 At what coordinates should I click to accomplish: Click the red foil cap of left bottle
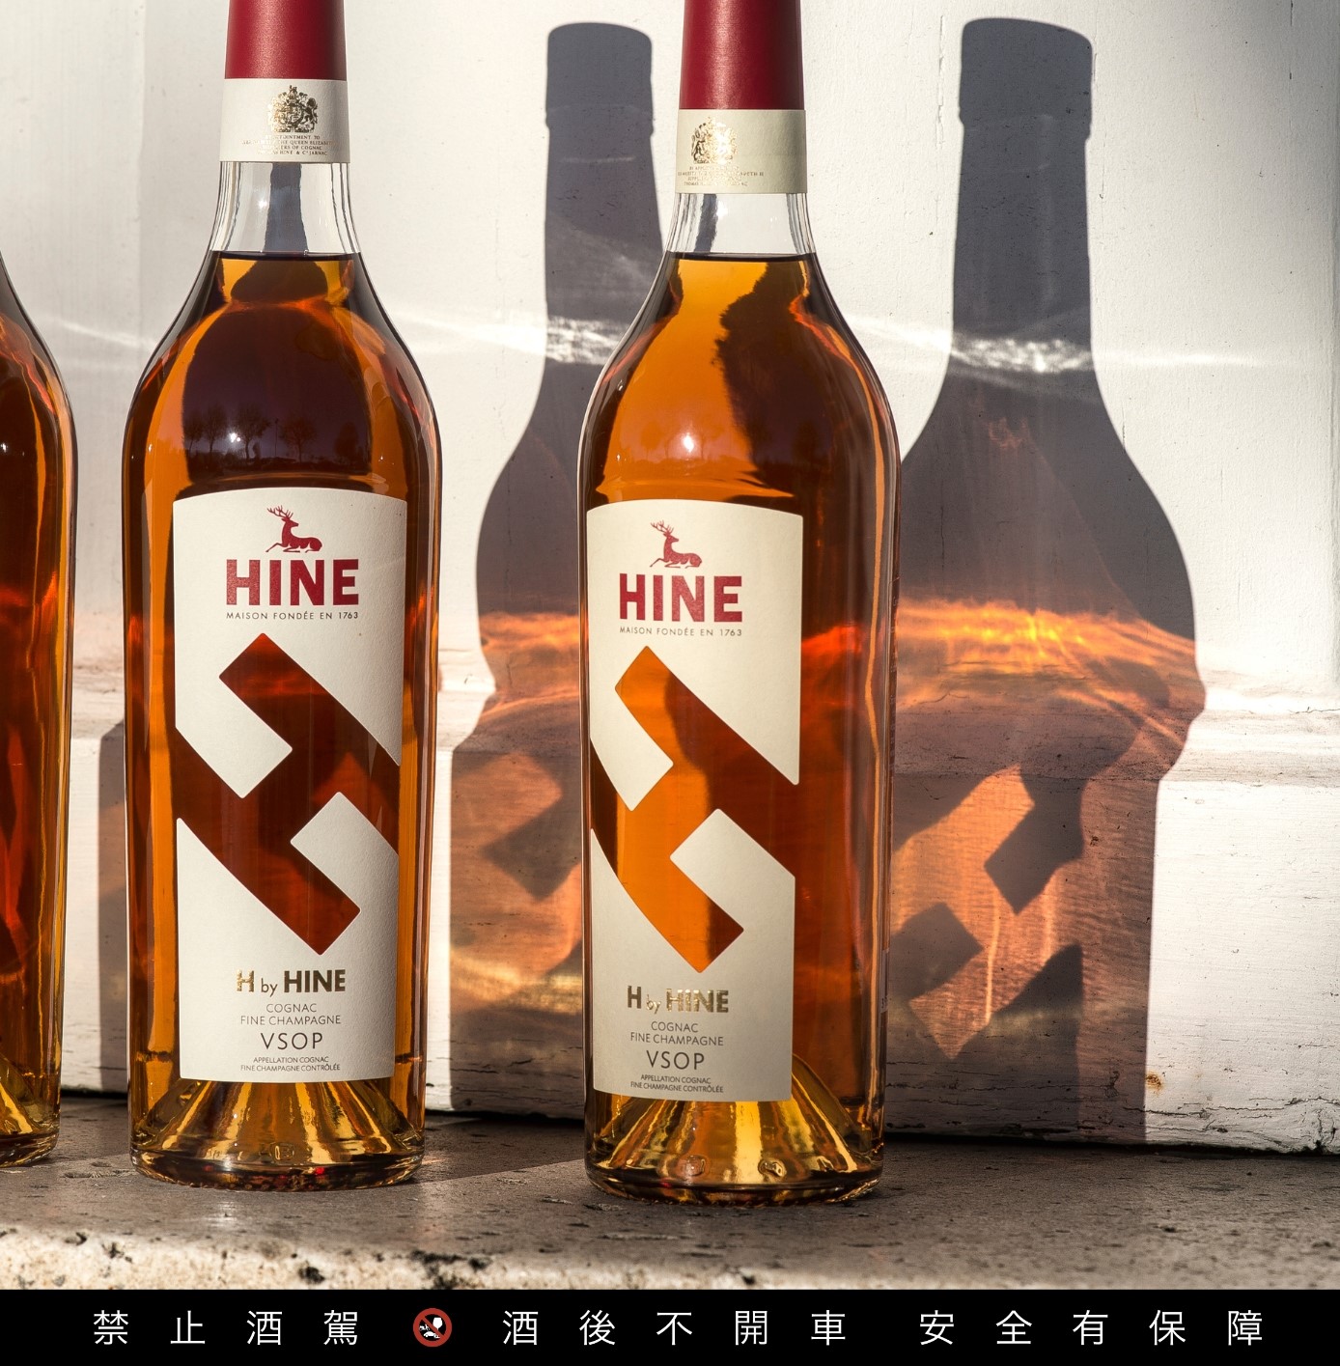click(x=286, y=40)
